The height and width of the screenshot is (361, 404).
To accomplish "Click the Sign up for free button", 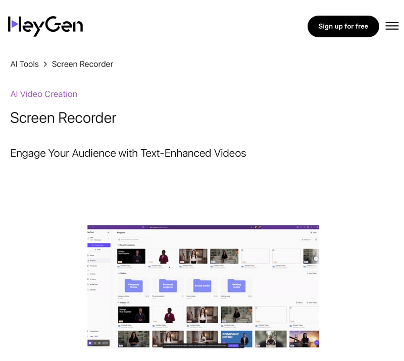I will 343,26.
